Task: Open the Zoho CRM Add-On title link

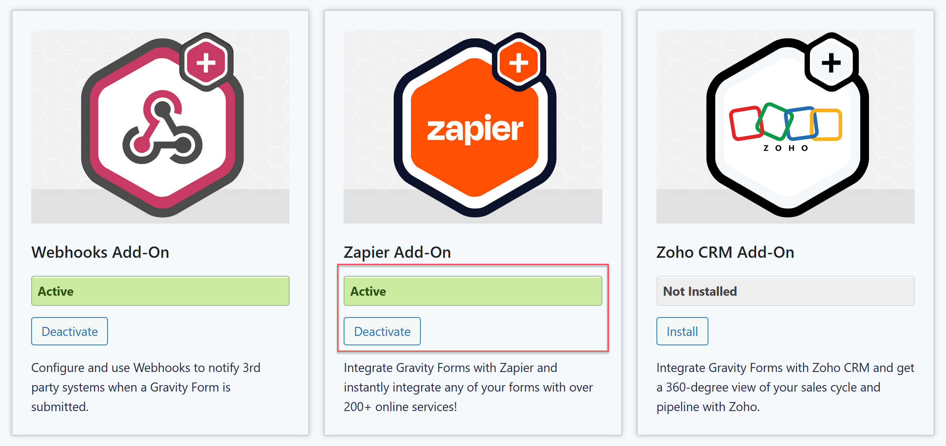Action: (725, 252)
